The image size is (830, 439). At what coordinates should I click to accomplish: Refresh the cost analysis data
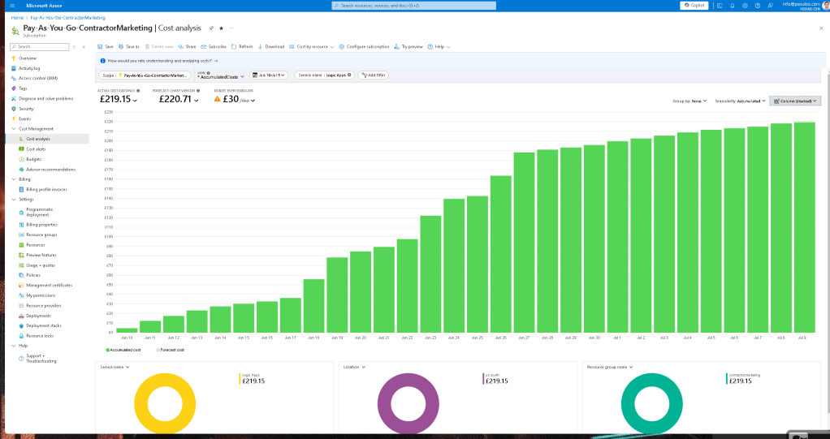coord(242,46)
